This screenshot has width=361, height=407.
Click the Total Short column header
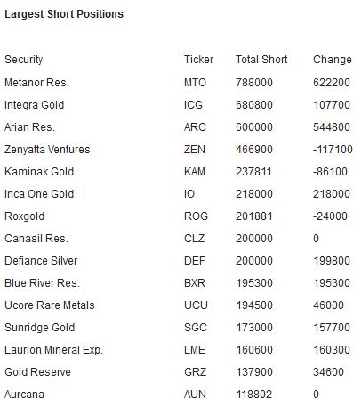tap(261, 60)
